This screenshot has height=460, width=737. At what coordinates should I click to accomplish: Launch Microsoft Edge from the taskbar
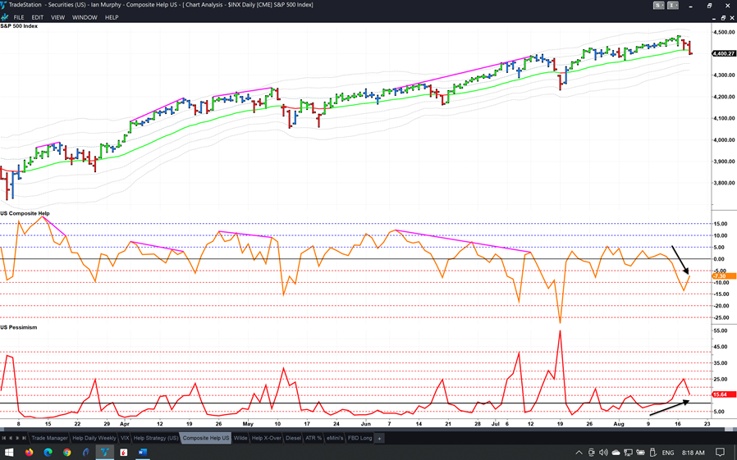48,452
